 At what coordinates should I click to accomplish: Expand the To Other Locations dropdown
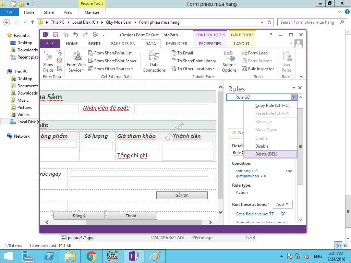coord(194,69)
